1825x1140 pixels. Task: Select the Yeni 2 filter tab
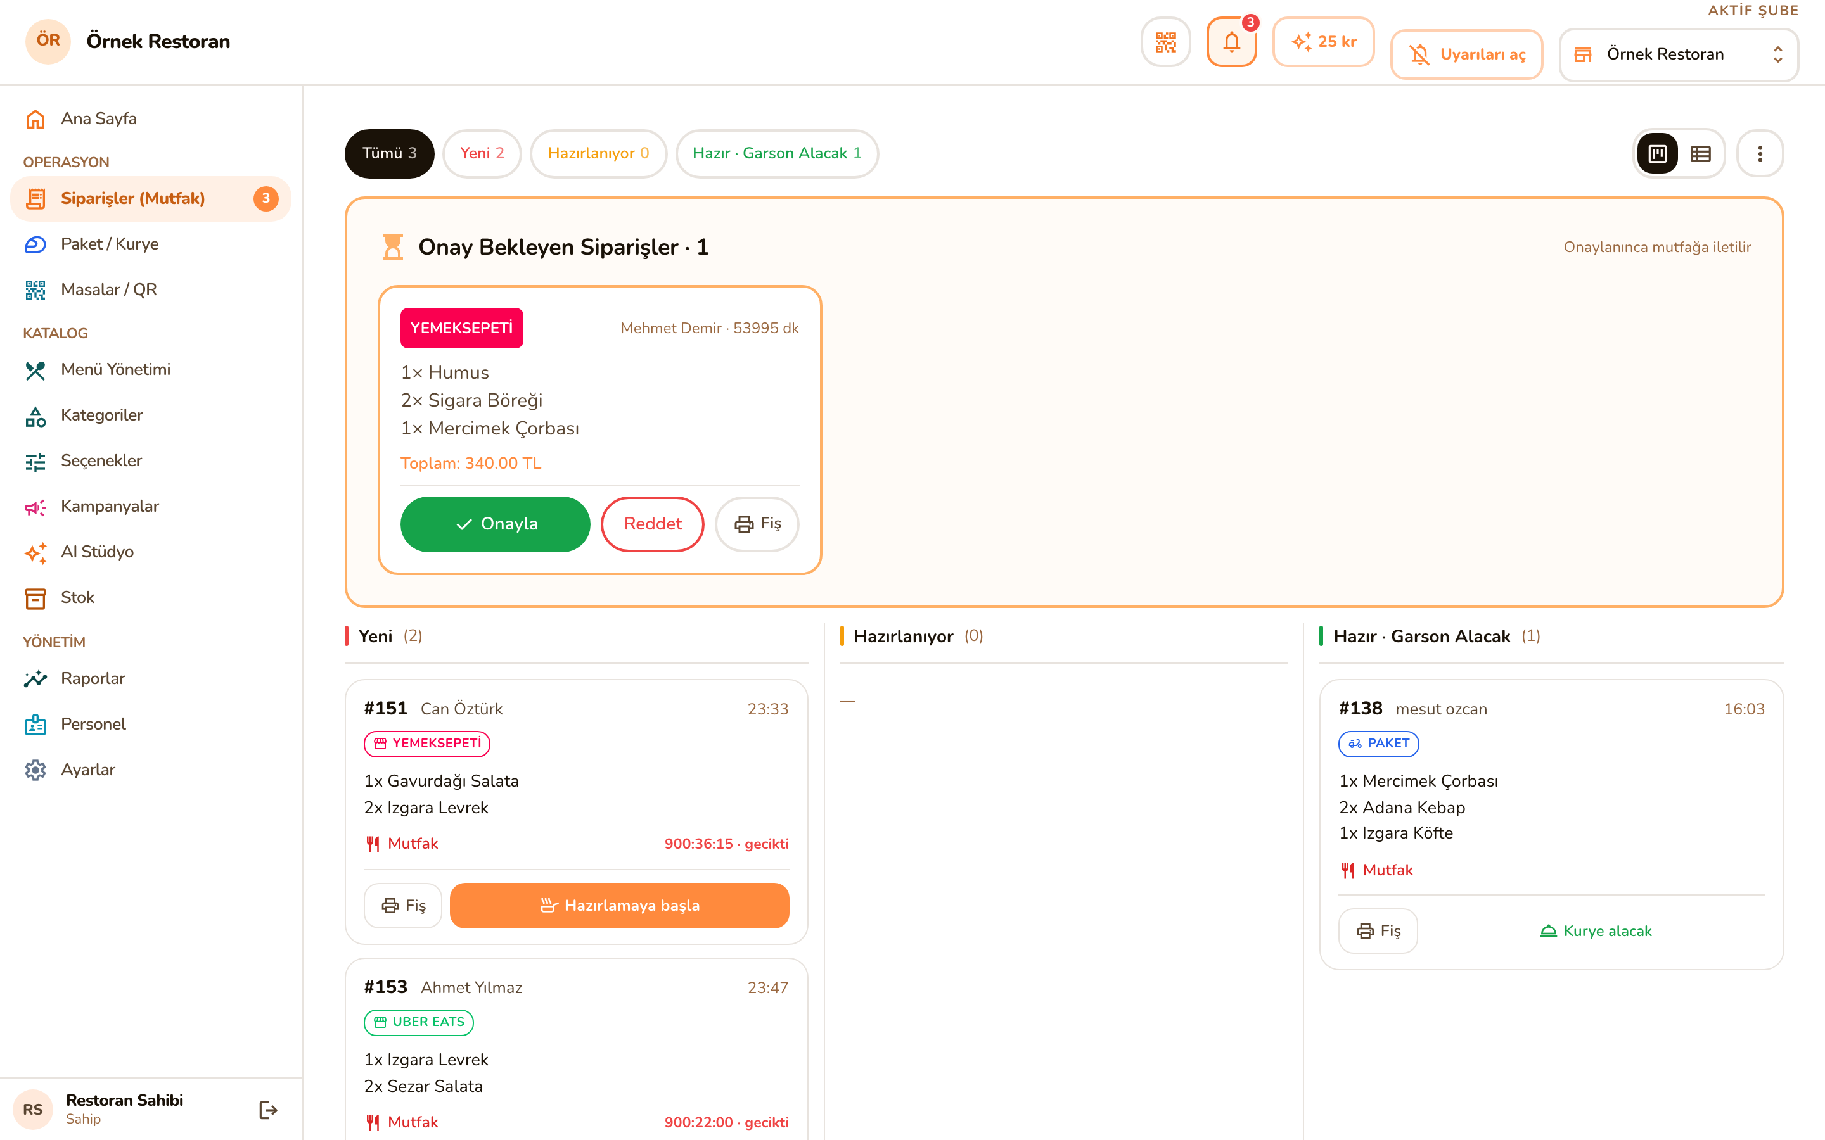pyautogui.click(x=482, y=154)
